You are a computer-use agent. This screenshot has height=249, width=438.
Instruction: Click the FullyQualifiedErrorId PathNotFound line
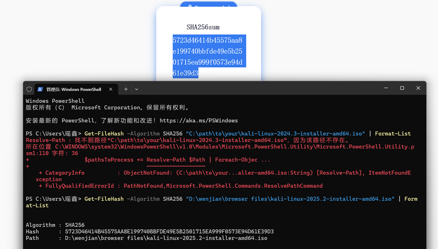(x=181, y=186)
